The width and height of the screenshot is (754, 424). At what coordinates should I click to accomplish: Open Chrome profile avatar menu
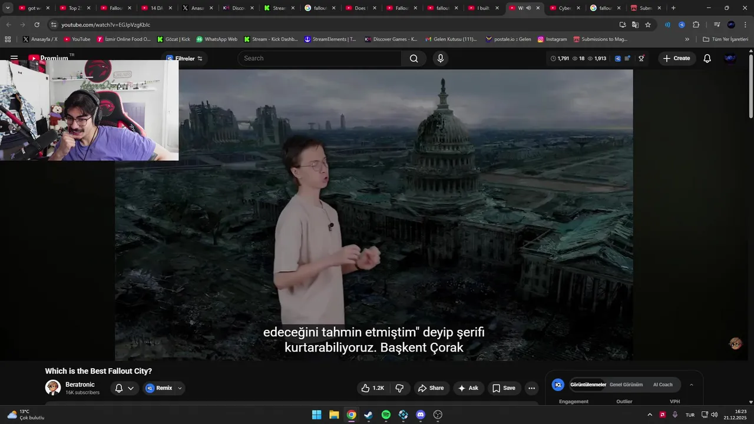point(731,25)
